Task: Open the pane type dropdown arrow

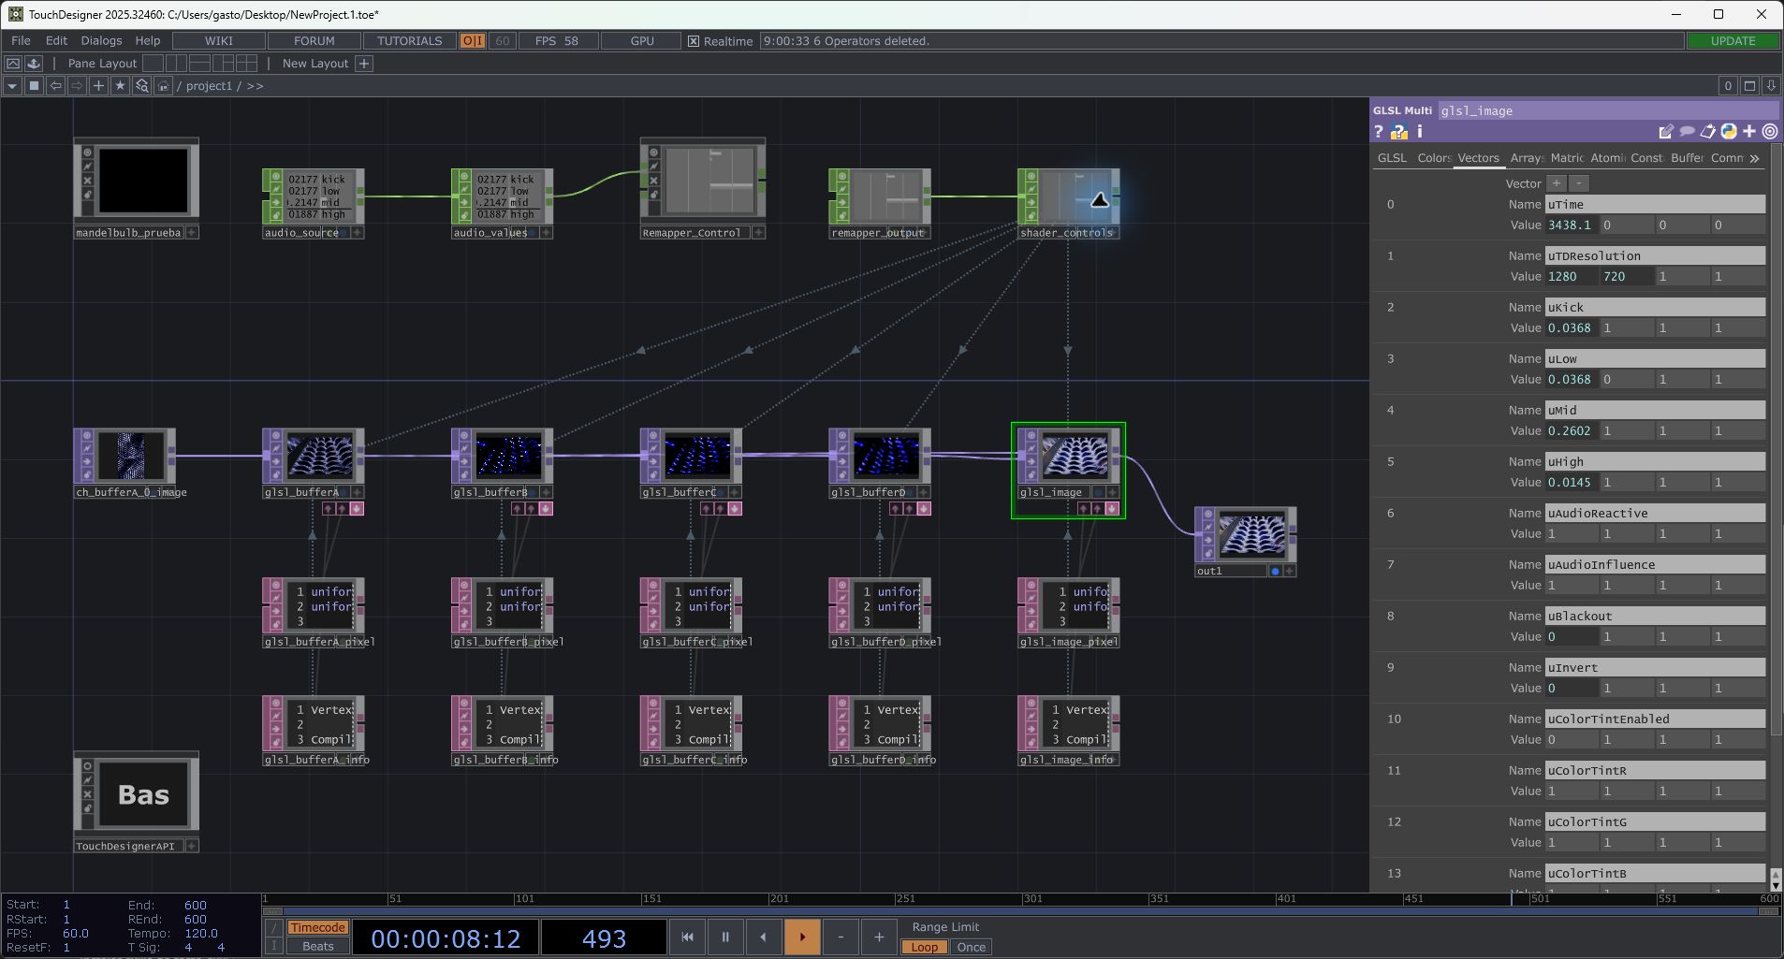Action: coord(12,86)
